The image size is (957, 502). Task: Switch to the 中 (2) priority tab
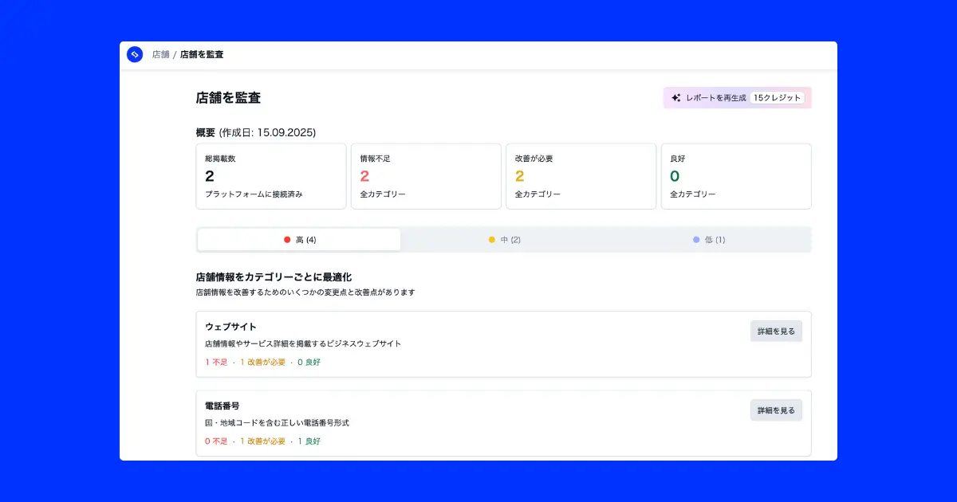tap(503, 238)
